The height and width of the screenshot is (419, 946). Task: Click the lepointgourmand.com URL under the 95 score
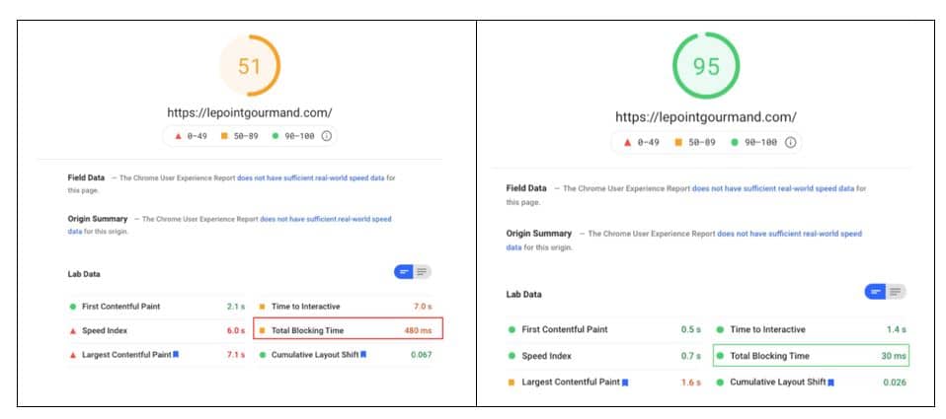706,116
